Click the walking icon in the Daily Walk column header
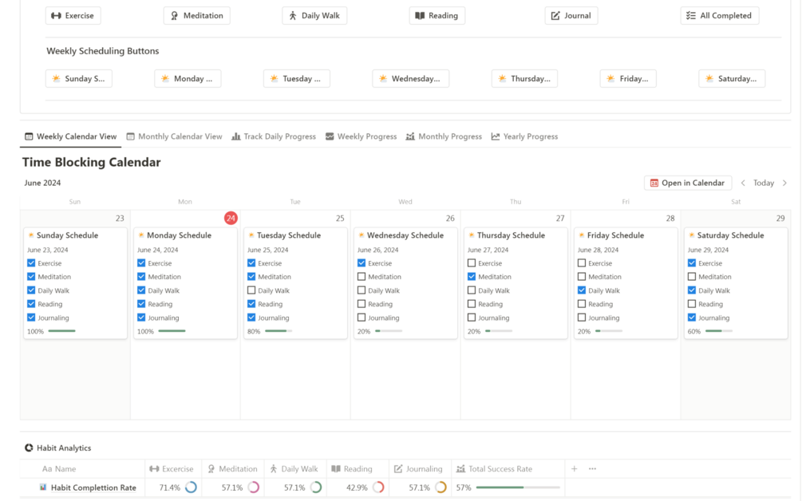The width and height of the screenshot is (802, 501). tap(274, 469)
